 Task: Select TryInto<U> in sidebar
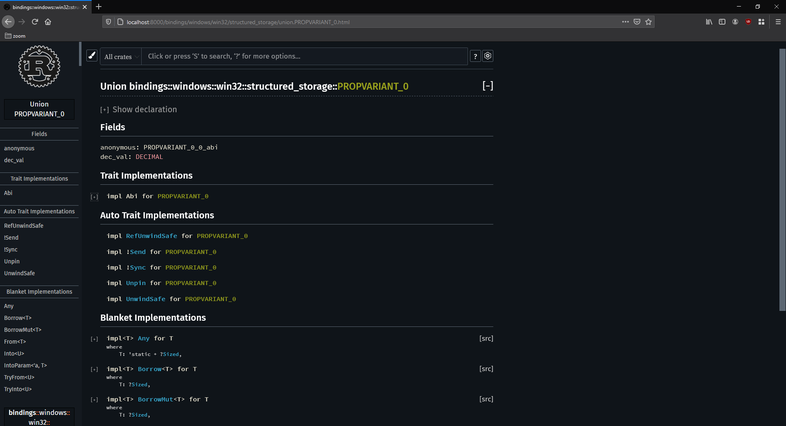pos(18,389)
